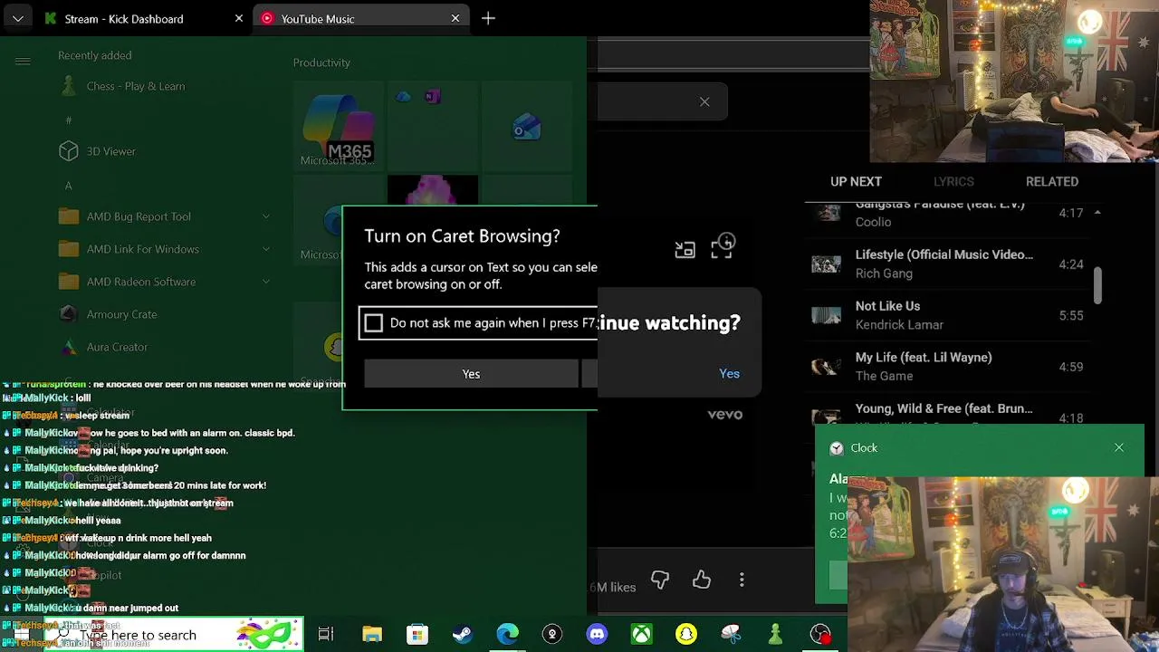Play My Life by The Game
Screen dimensions: 1159x652
point(947,367)
